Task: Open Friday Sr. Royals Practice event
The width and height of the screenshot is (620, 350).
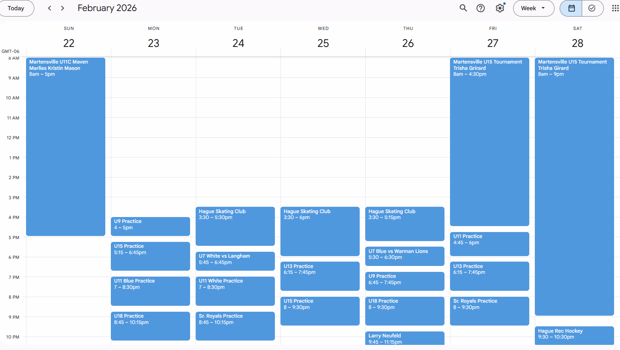Action: click(489, 311)
